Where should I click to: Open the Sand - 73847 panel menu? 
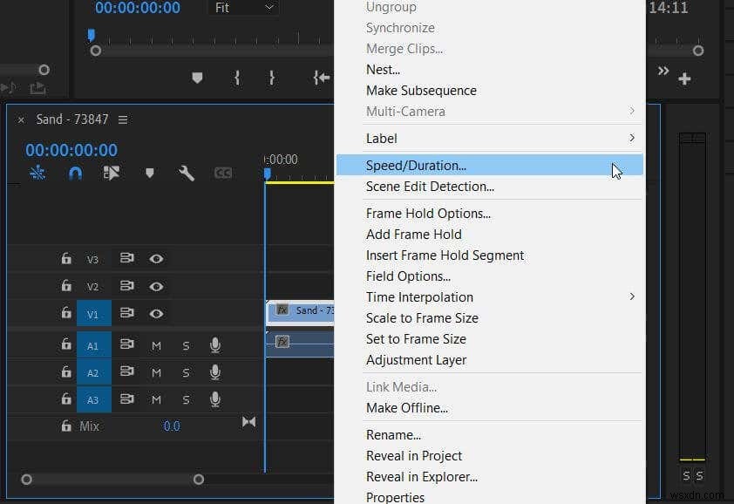coord(123,119)
